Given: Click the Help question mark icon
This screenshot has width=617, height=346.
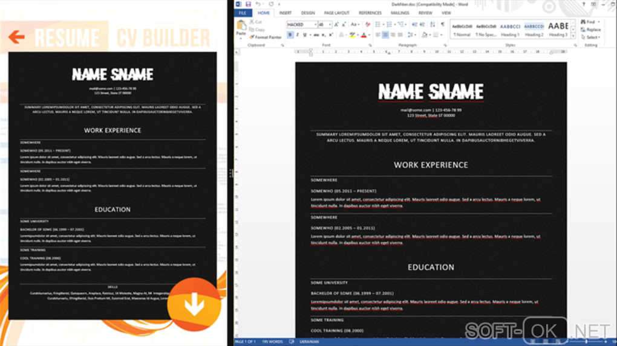Looking at the screenshot, I should pos(584,4).
